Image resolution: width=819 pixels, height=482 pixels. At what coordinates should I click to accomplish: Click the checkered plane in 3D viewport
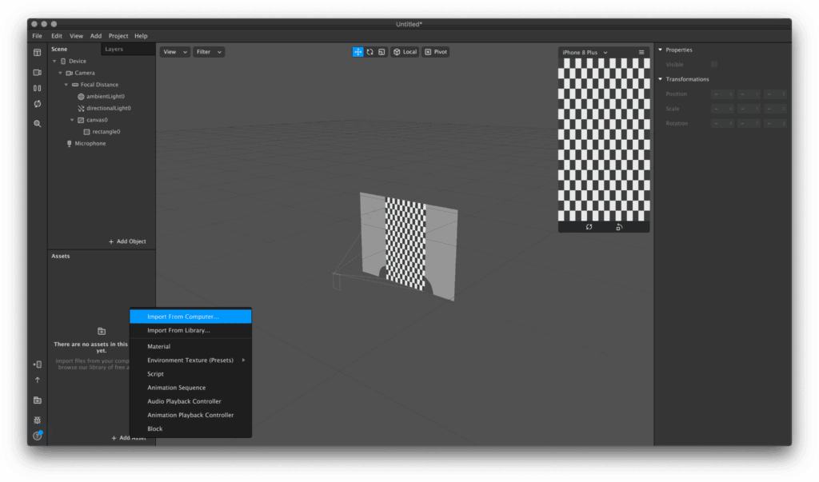[x=406, y=243]
